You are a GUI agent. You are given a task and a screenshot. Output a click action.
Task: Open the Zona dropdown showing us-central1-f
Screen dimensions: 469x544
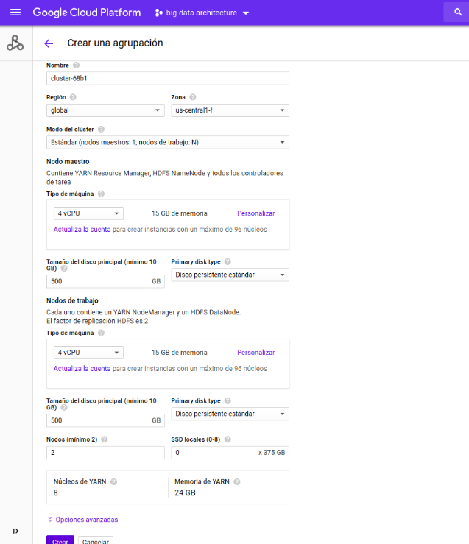tap(230, 110)
